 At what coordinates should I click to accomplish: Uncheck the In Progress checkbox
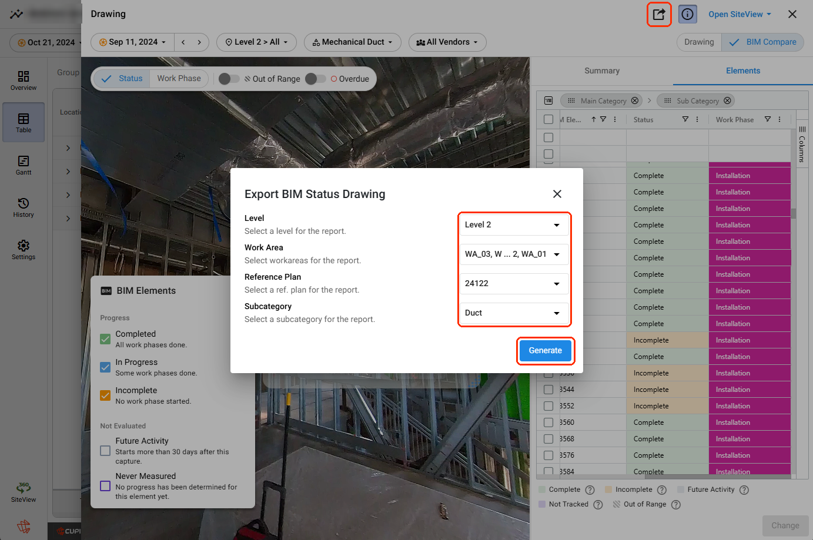click(x=105, y=367)
